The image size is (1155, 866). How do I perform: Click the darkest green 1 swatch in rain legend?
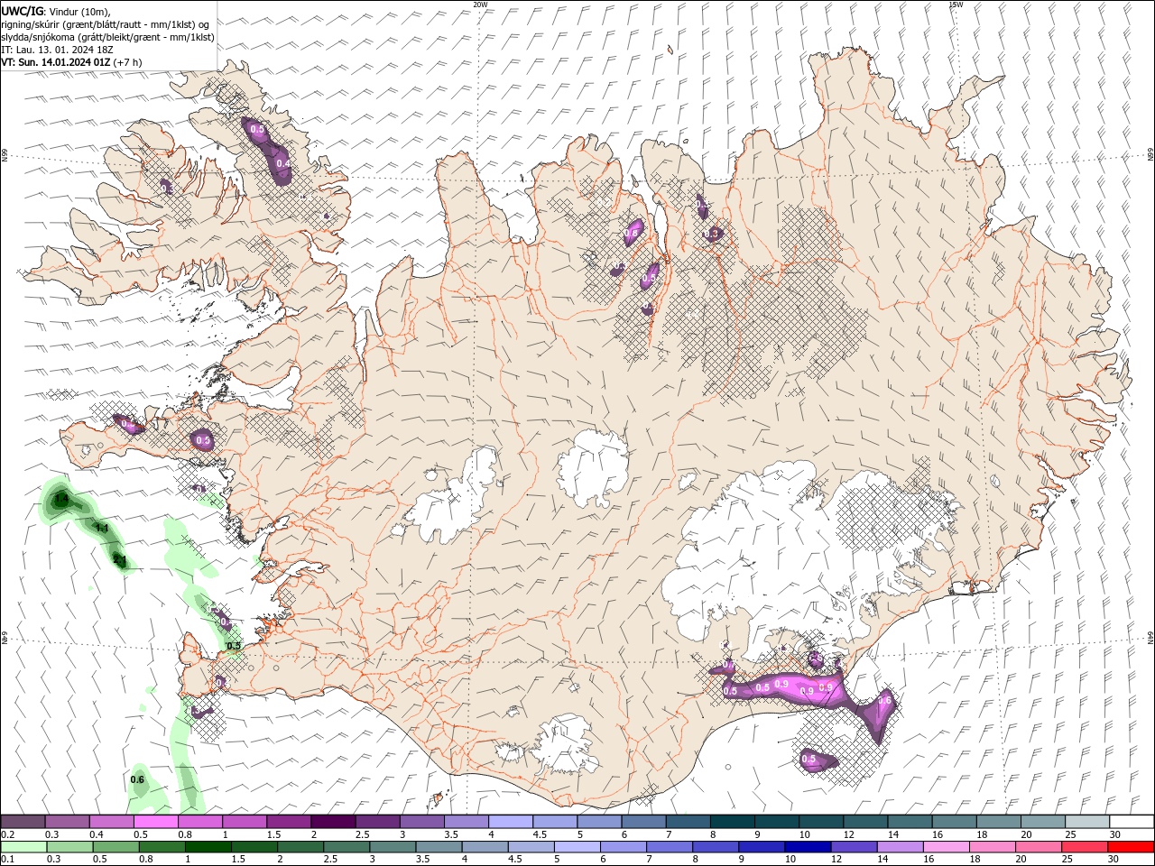tap(208, 847)
